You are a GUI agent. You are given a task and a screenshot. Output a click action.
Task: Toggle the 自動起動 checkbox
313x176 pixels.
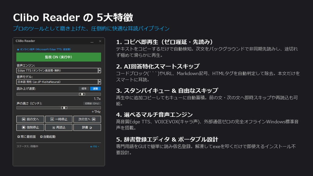tap(48, 137)
